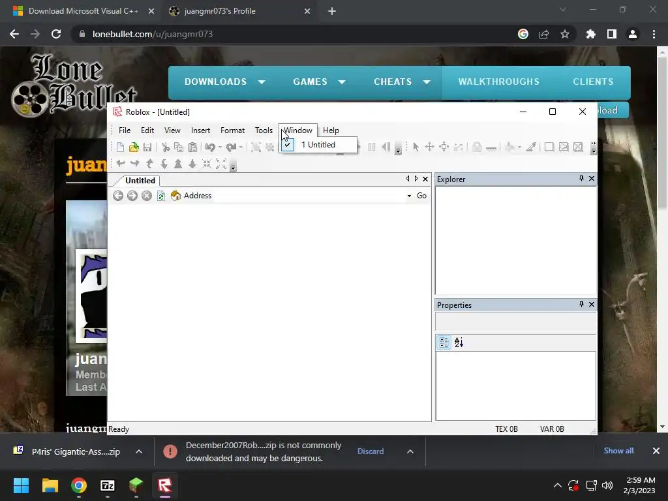668x501 pixels.
Task: Expand the far-right toolbar overflow chevron
Action: tap(594, 147)
